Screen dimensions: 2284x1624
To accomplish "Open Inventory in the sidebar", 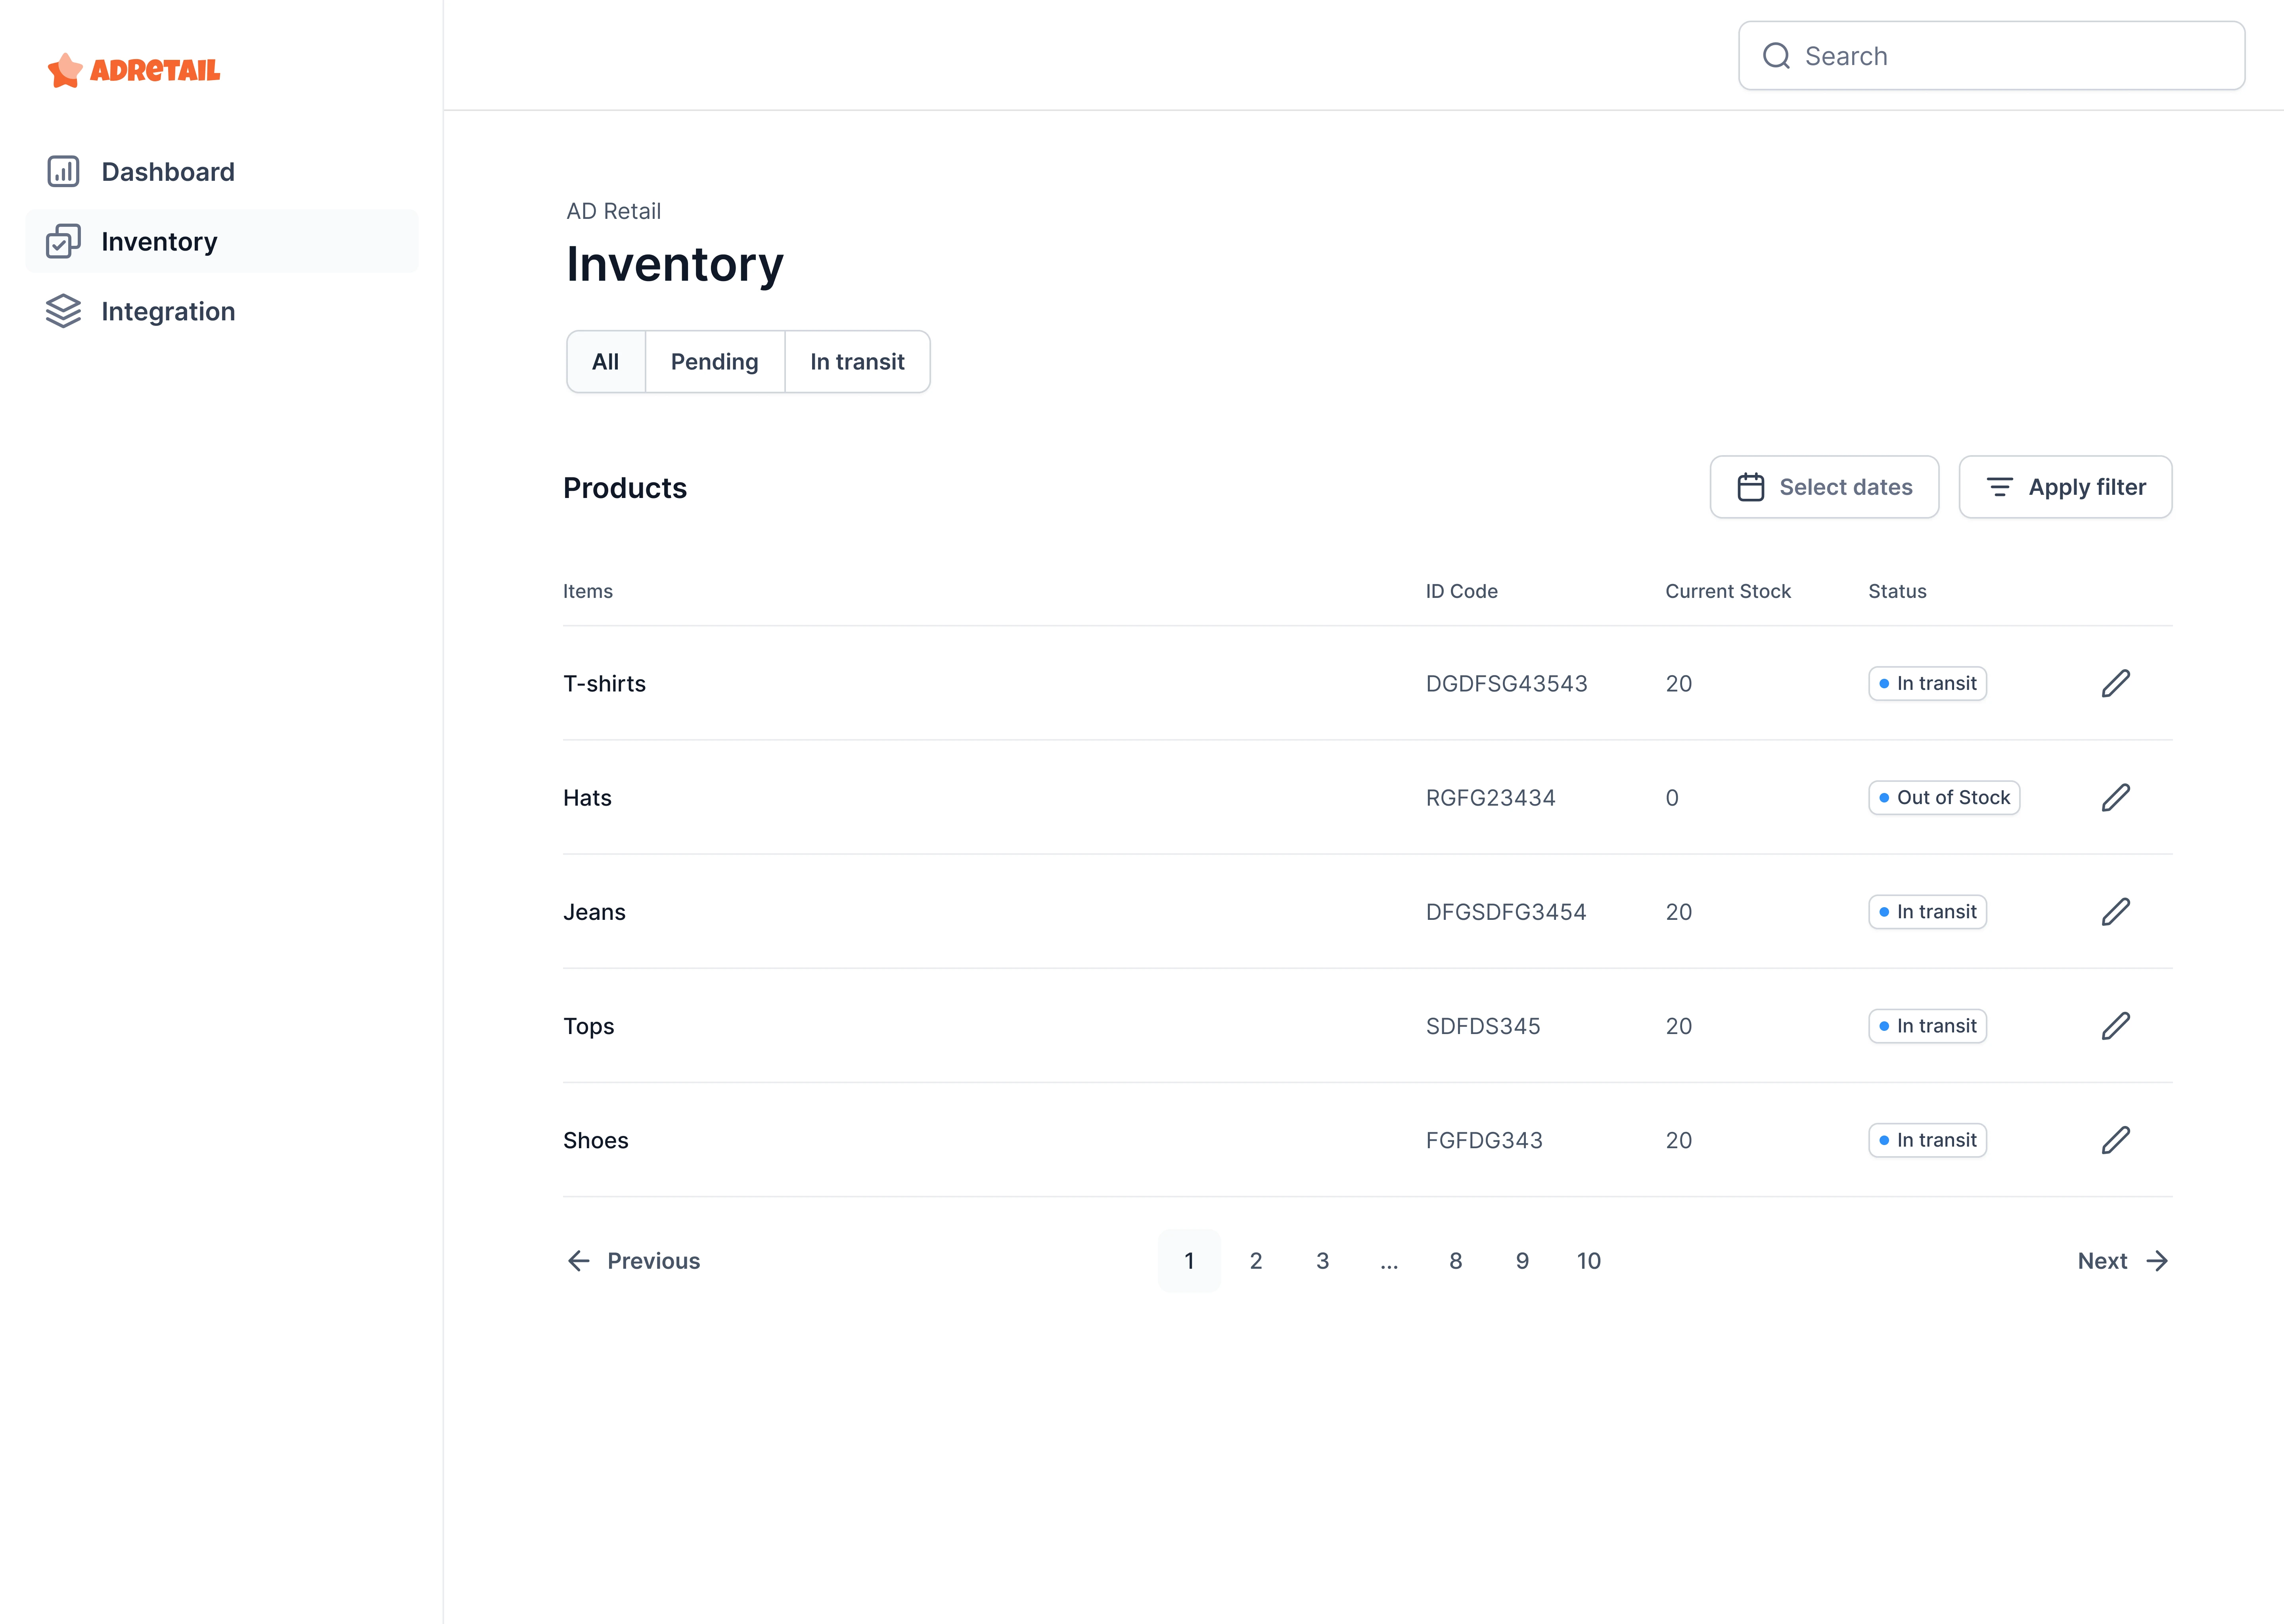I will [x=159, y=241].
